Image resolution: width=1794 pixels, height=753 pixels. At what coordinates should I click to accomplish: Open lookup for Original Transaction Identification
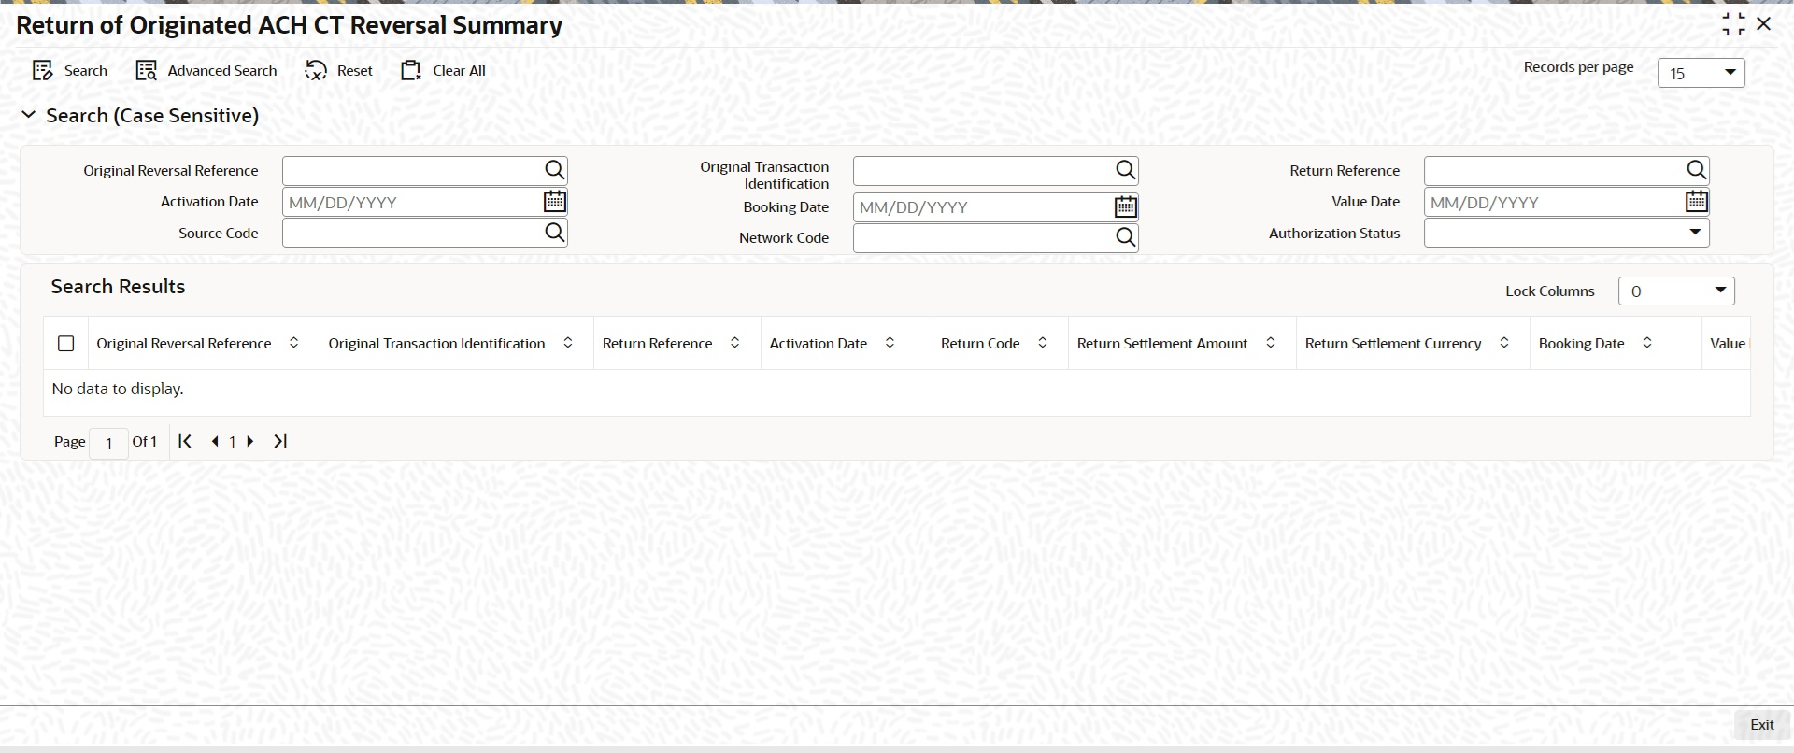1126,170
